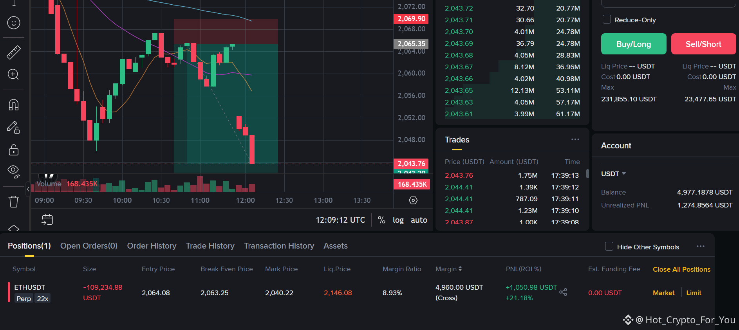Viewport: 739px width, 330px height.
Task: Click the 2,069.90 price label on axis
Action: click(x=411, y=19)
